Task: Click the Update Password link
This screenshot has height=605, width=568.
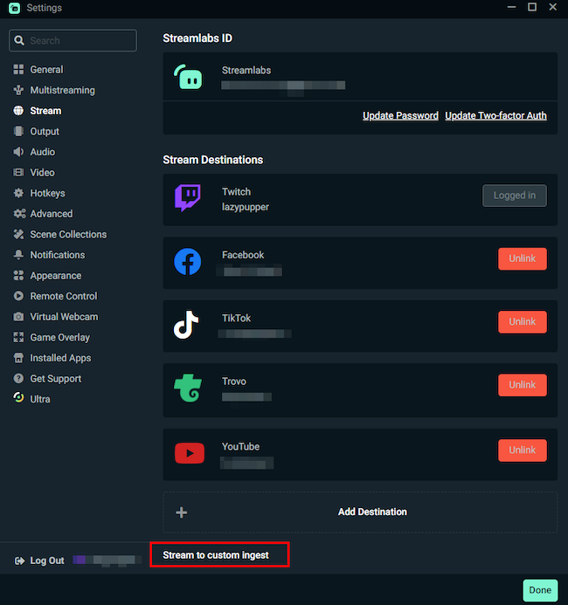Action: pos(400,116)
